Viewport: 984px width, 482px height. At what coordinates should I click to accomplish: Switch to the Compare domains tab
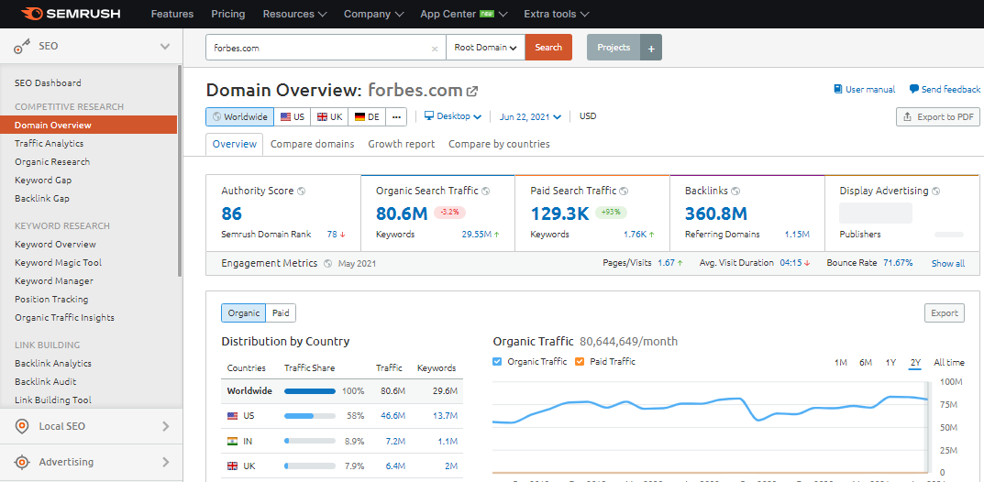coord(313,144)
